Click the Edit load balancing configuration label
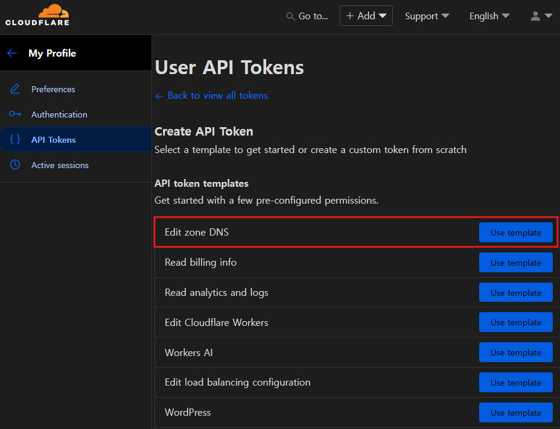This screenshot has width=560, height=429. click(x=238, y=382)
